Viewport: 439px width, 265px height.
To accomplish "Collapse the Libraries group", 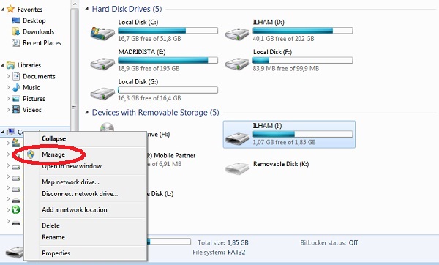I will 3,65.
